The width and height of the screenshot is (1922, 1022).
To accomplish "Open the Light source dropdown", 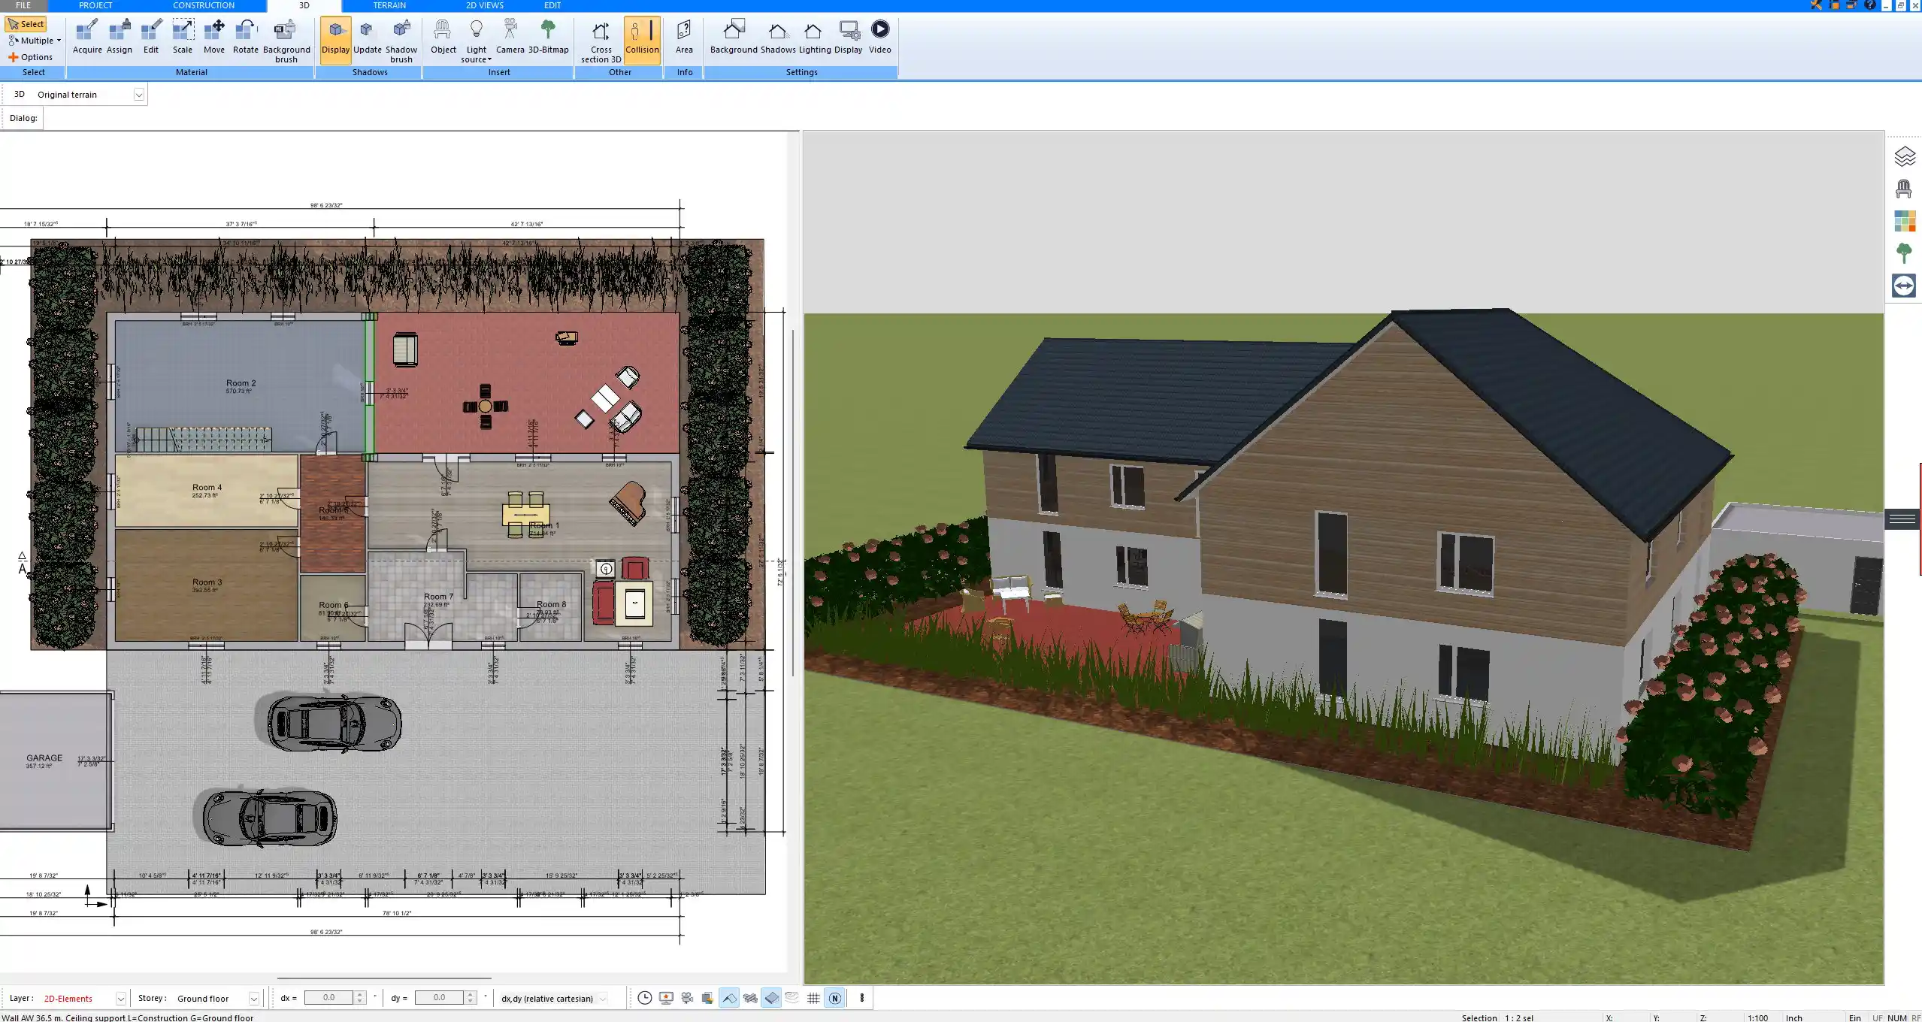I will tap(477, 41).
